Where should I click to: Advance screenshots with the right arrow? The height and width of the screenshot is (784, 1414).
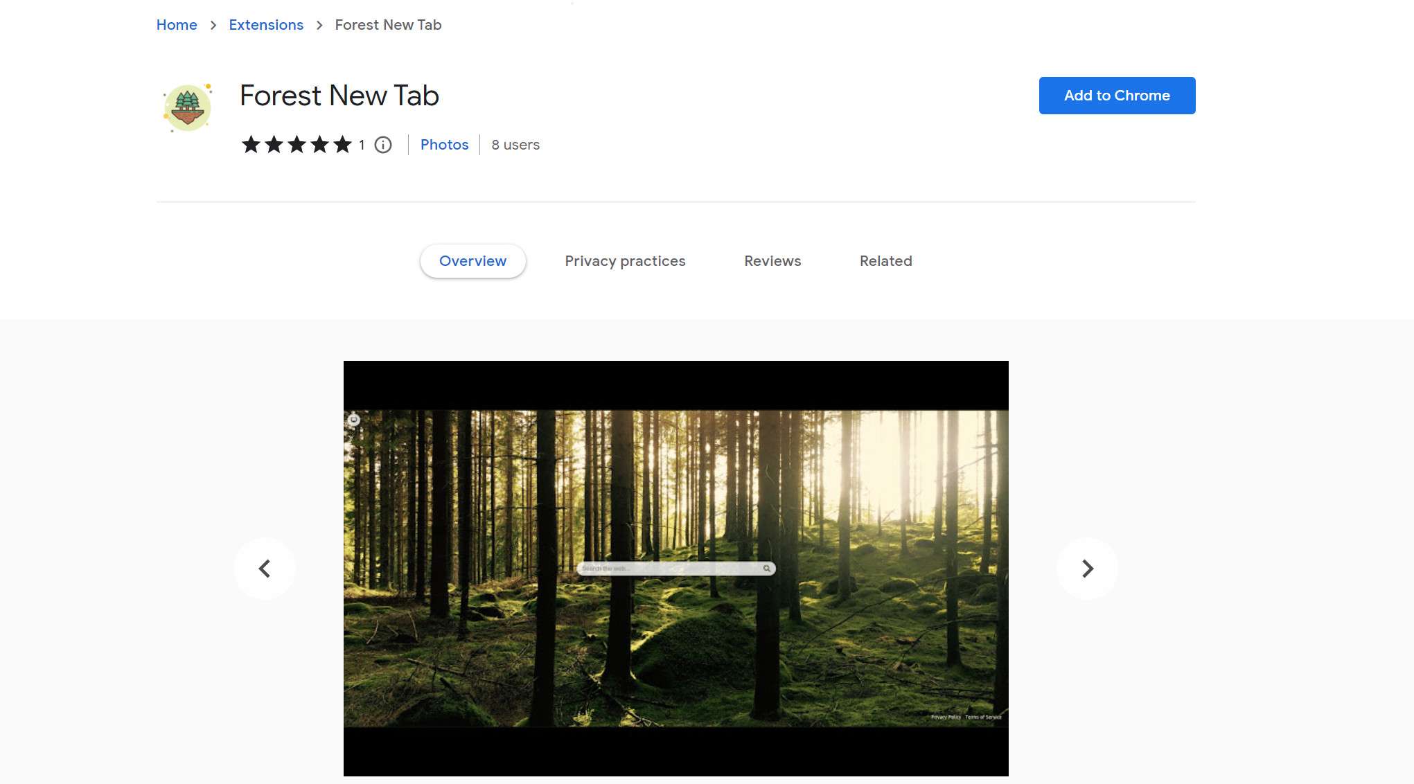coord(1086,568)
